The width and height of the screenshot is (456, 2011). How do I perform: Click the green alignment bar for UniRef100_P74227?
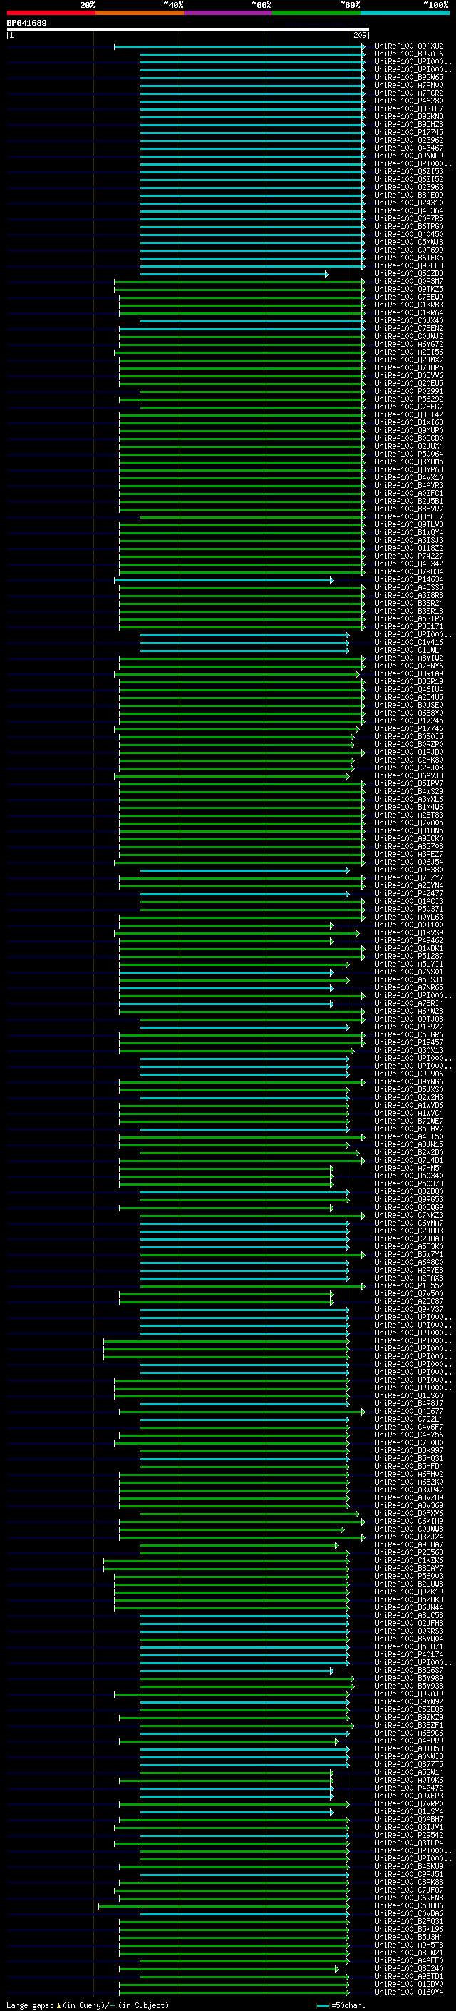coord(242,556)
